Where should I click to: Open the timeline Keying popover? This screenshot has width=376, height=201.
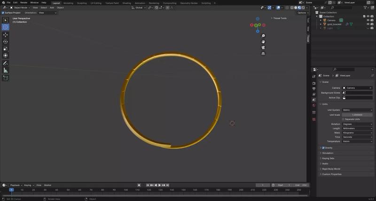[29, 185]
